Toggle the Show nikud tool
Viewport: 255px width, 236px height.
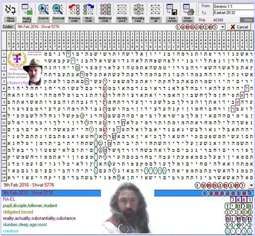(10, 13)
